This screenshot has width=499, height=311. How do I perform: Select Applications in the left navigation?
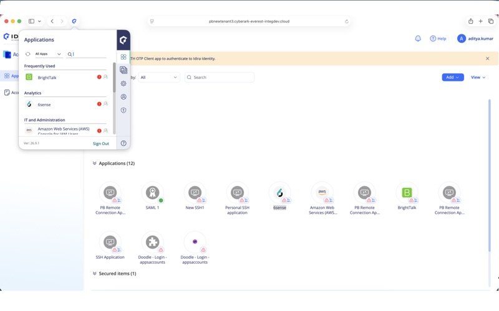pyautogui.click(x=11, y=76)
